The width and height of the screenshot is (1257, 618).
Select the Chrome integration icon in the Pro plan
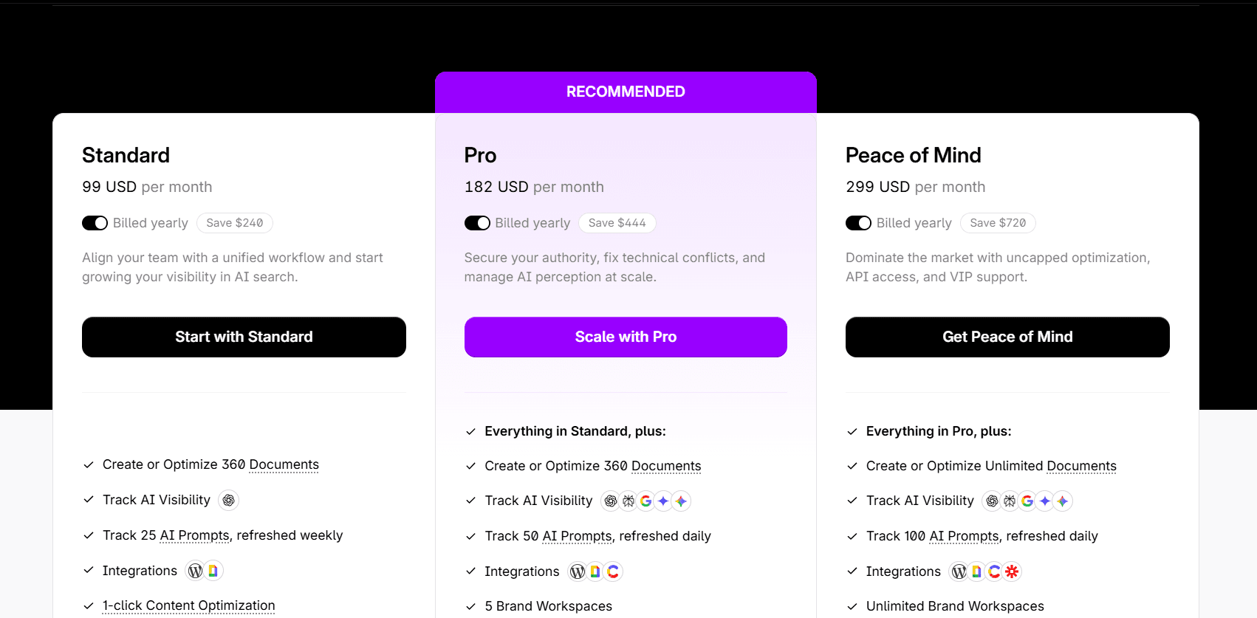(613, 571)
